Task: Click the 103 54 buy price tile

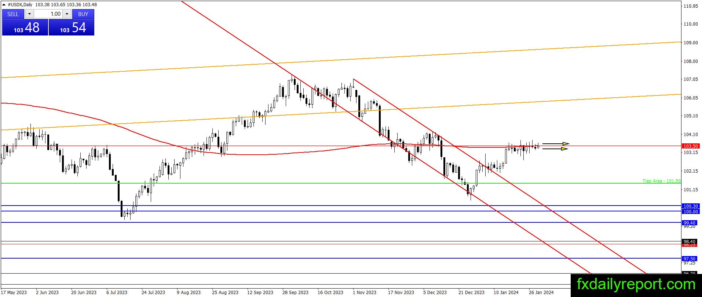Action: click(x=72, y=27)
